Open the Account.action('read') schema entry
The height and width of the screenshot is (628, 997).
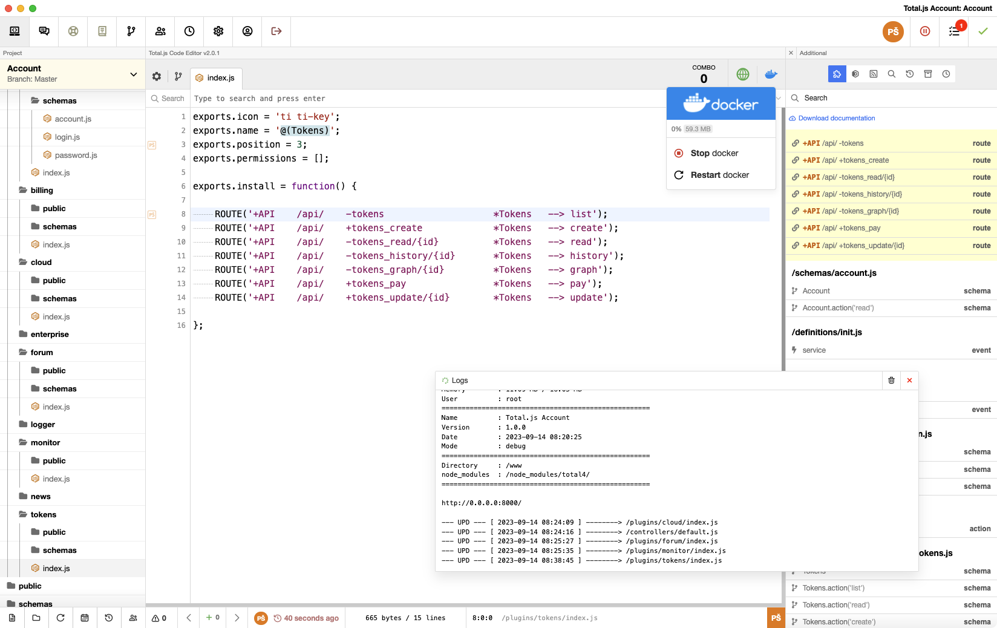point(891,308)
